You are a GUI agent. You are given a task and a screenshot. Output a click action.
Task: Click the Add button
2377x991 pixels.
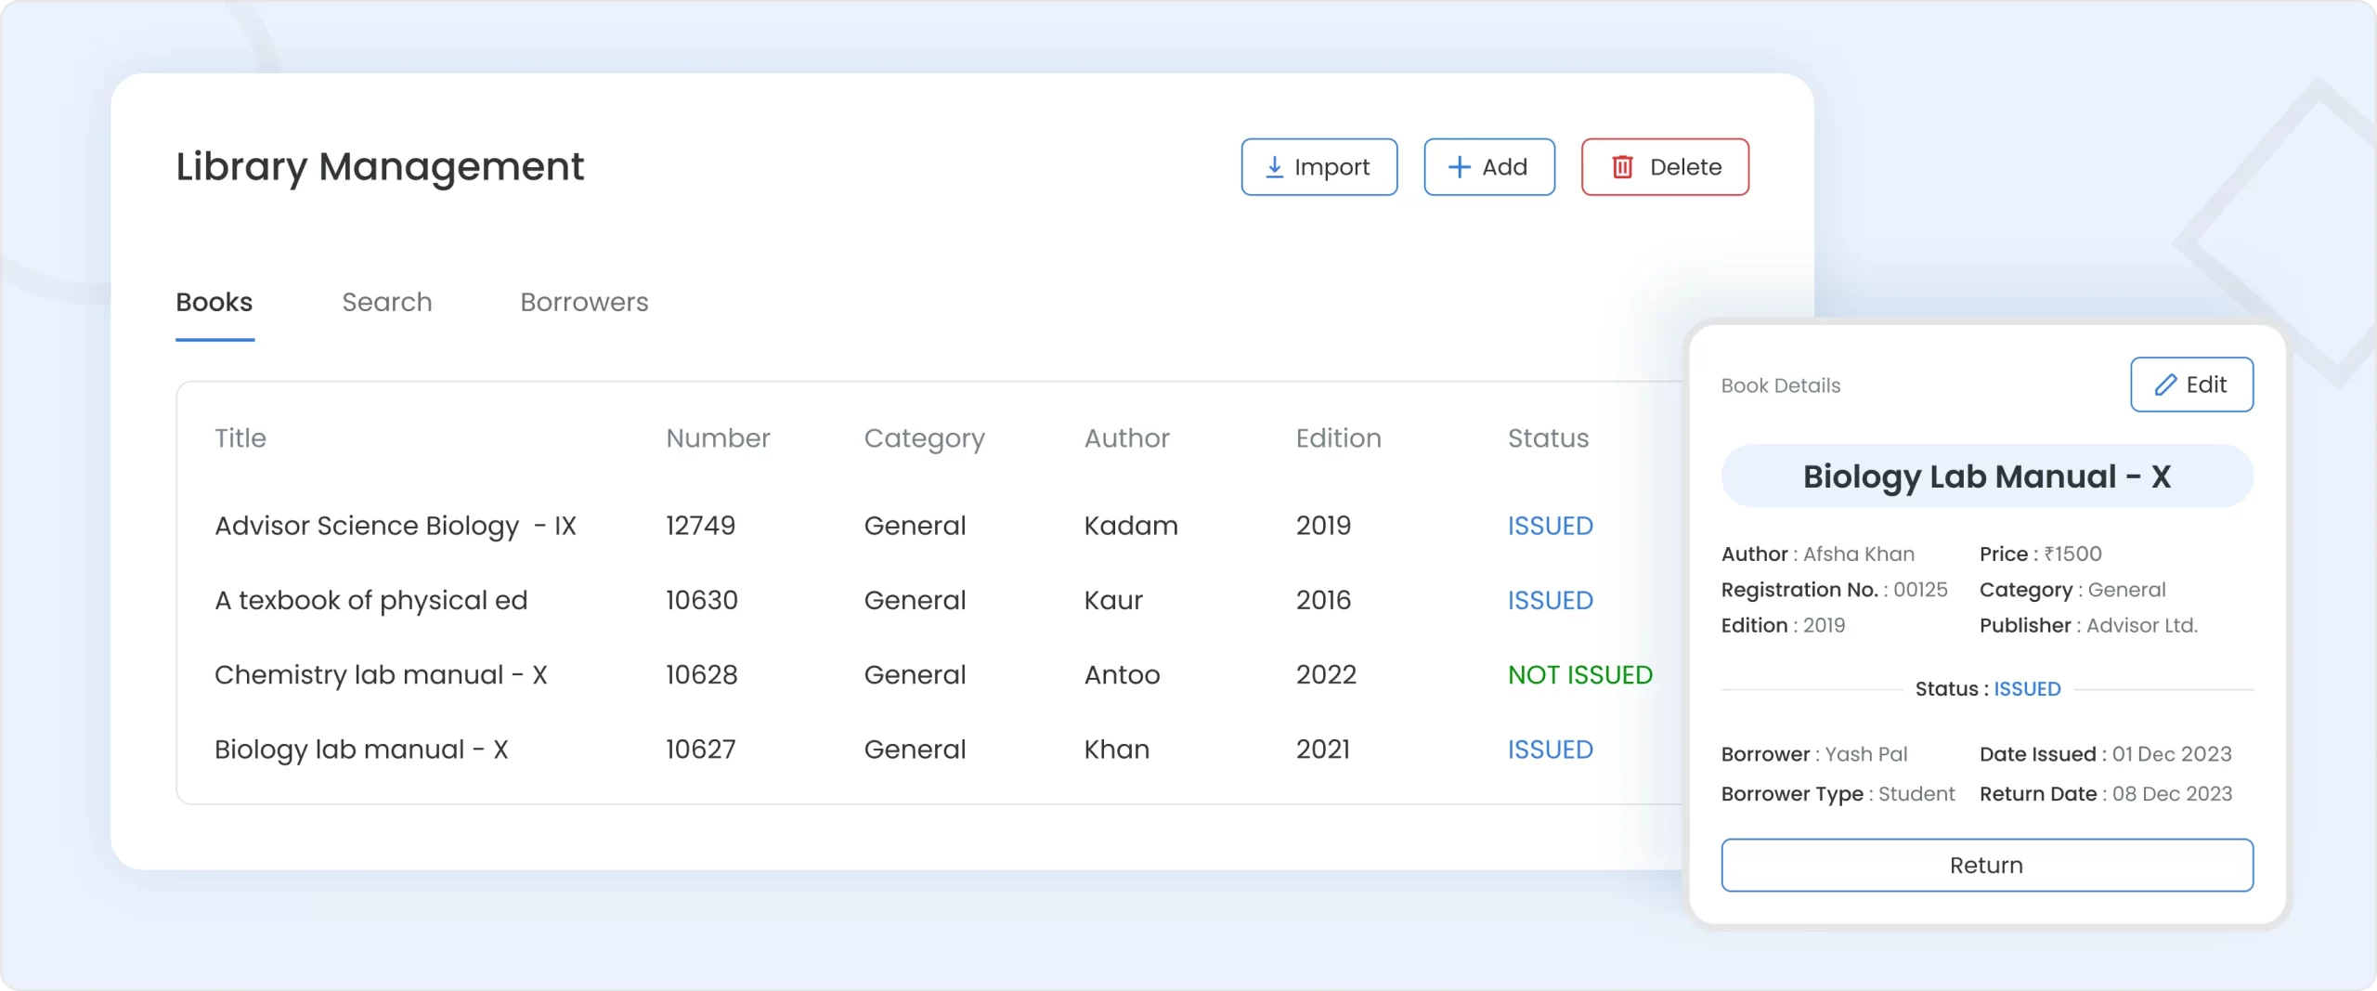click(x=1489, y=166)
